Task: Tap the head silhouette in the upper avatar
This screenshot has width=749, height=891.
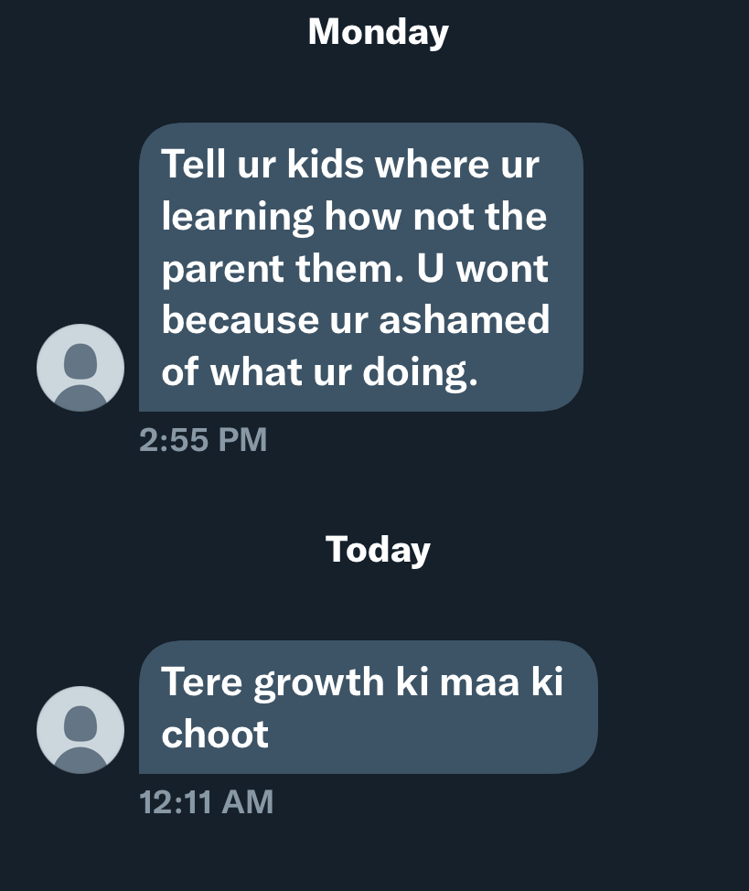Action: click(x=80, y=360)
